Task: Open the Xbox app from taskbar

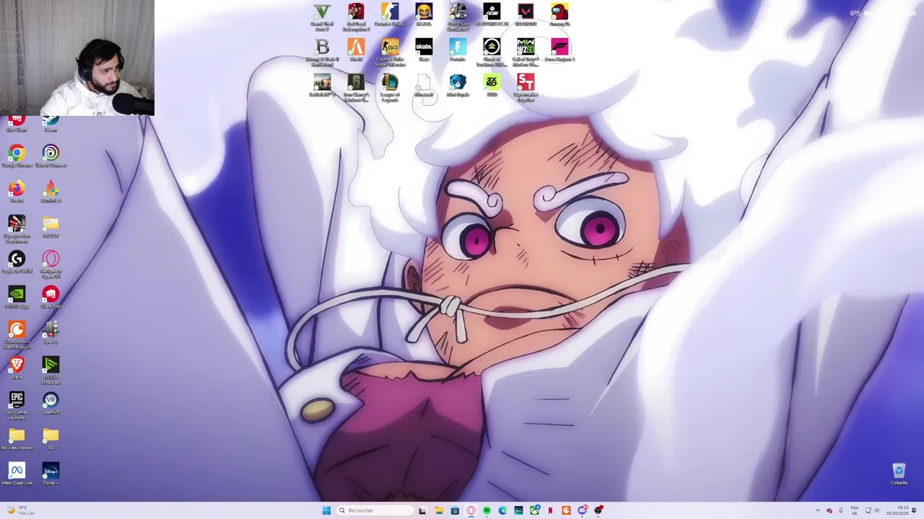Action: 534,510
